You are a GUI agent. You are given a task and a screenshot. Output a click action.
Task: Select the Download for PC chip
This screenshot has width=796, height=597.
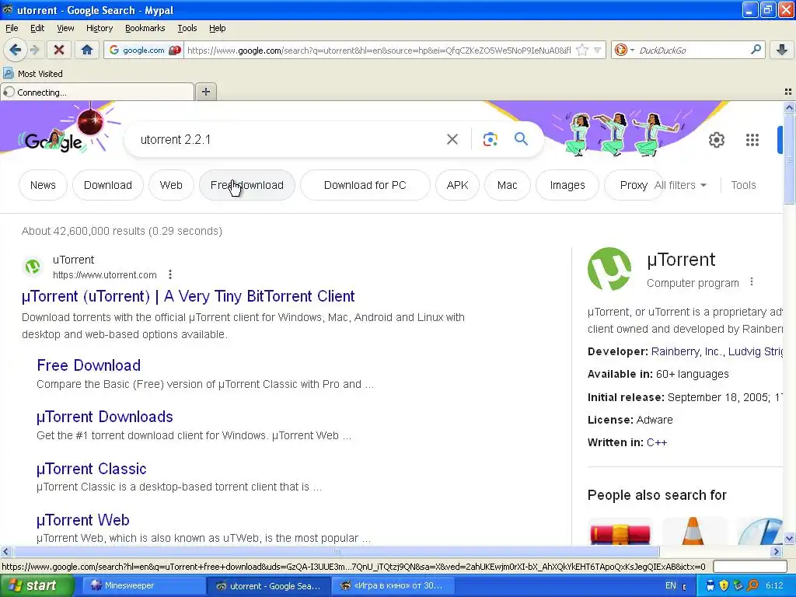coord(365,185)
